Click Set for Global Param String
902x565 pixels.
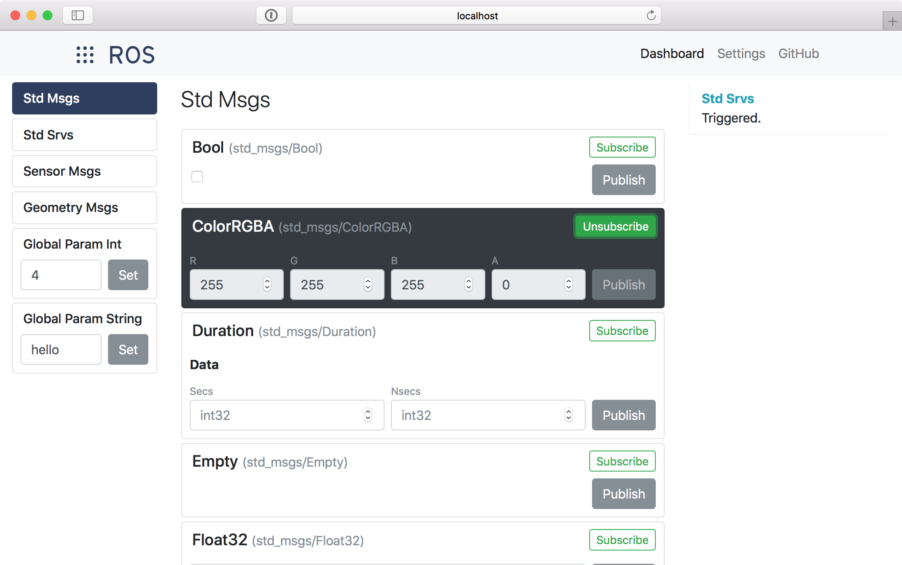click(x=128, y=349)
